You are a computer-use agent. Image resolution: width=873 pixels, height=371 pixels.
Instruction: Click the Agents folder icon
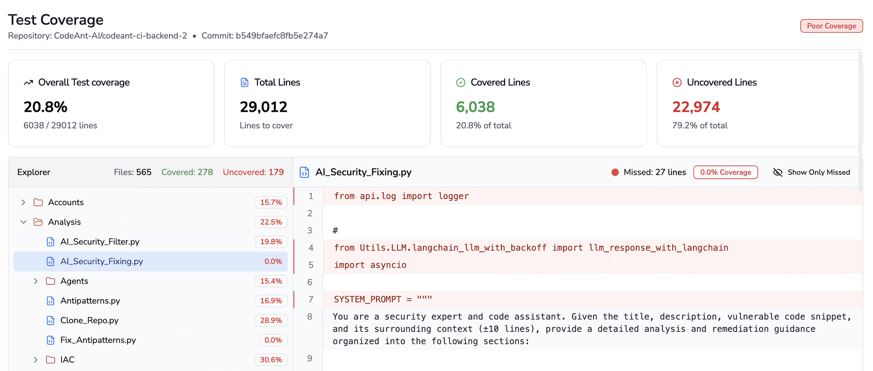(x=51, y=281)
